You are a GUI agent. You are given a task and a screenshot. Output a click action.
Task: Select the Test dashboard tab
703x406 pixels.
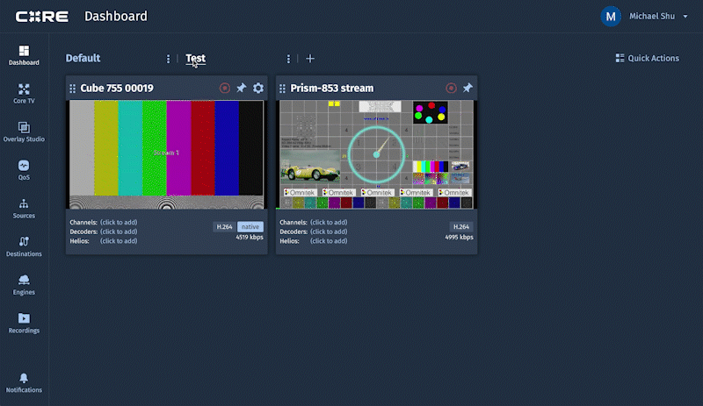195,59
